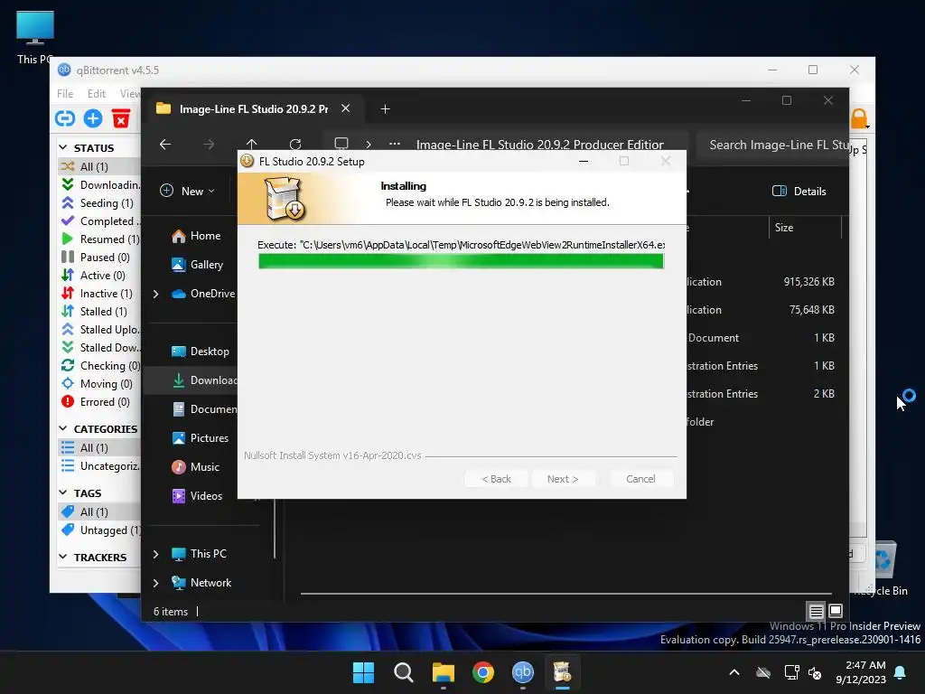Close the Image-Line FL Studio Explorer tab
The height and width of the screenshot is (694, 925).
346,108
